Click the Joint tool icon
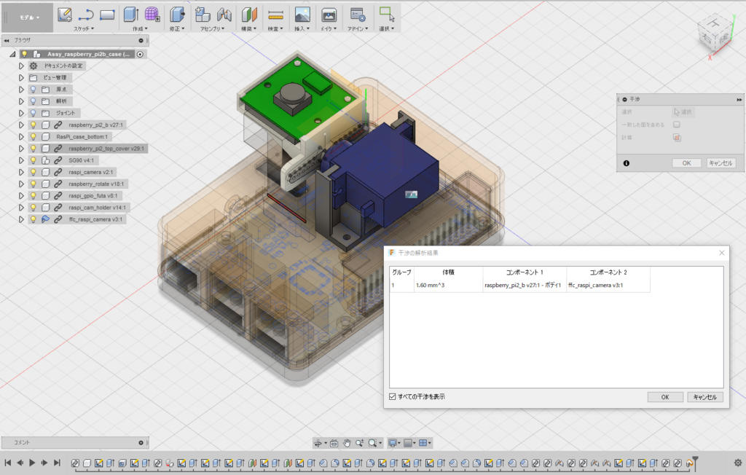The width and height of the screenshot is (746, 475). click(224, 15)
